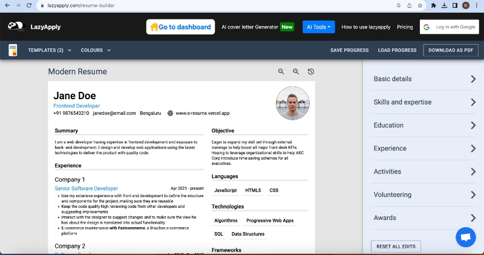
Task: Expand the Education section
Action: point(423,125)
